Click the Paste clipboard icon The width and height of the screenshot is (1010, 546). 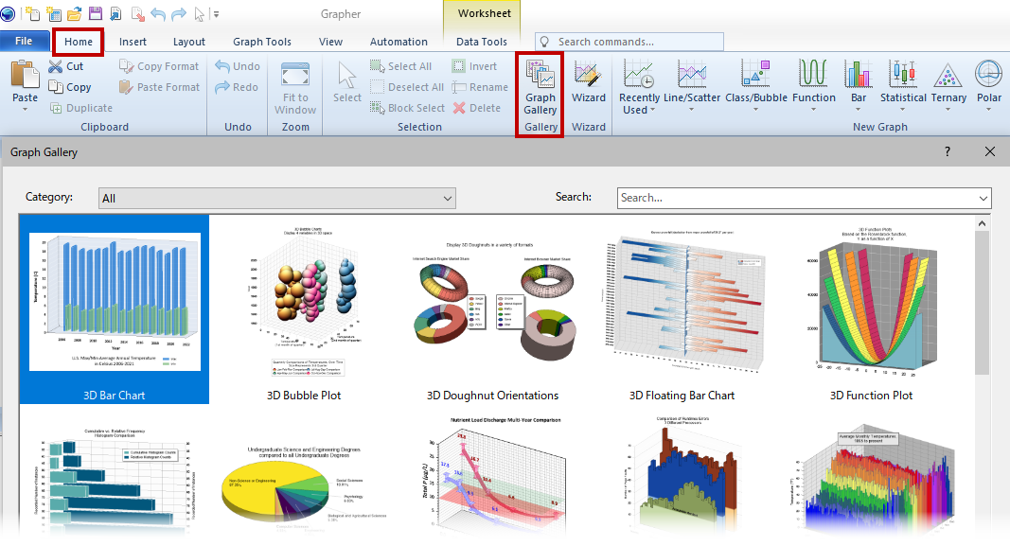click(x=26, y=76)
